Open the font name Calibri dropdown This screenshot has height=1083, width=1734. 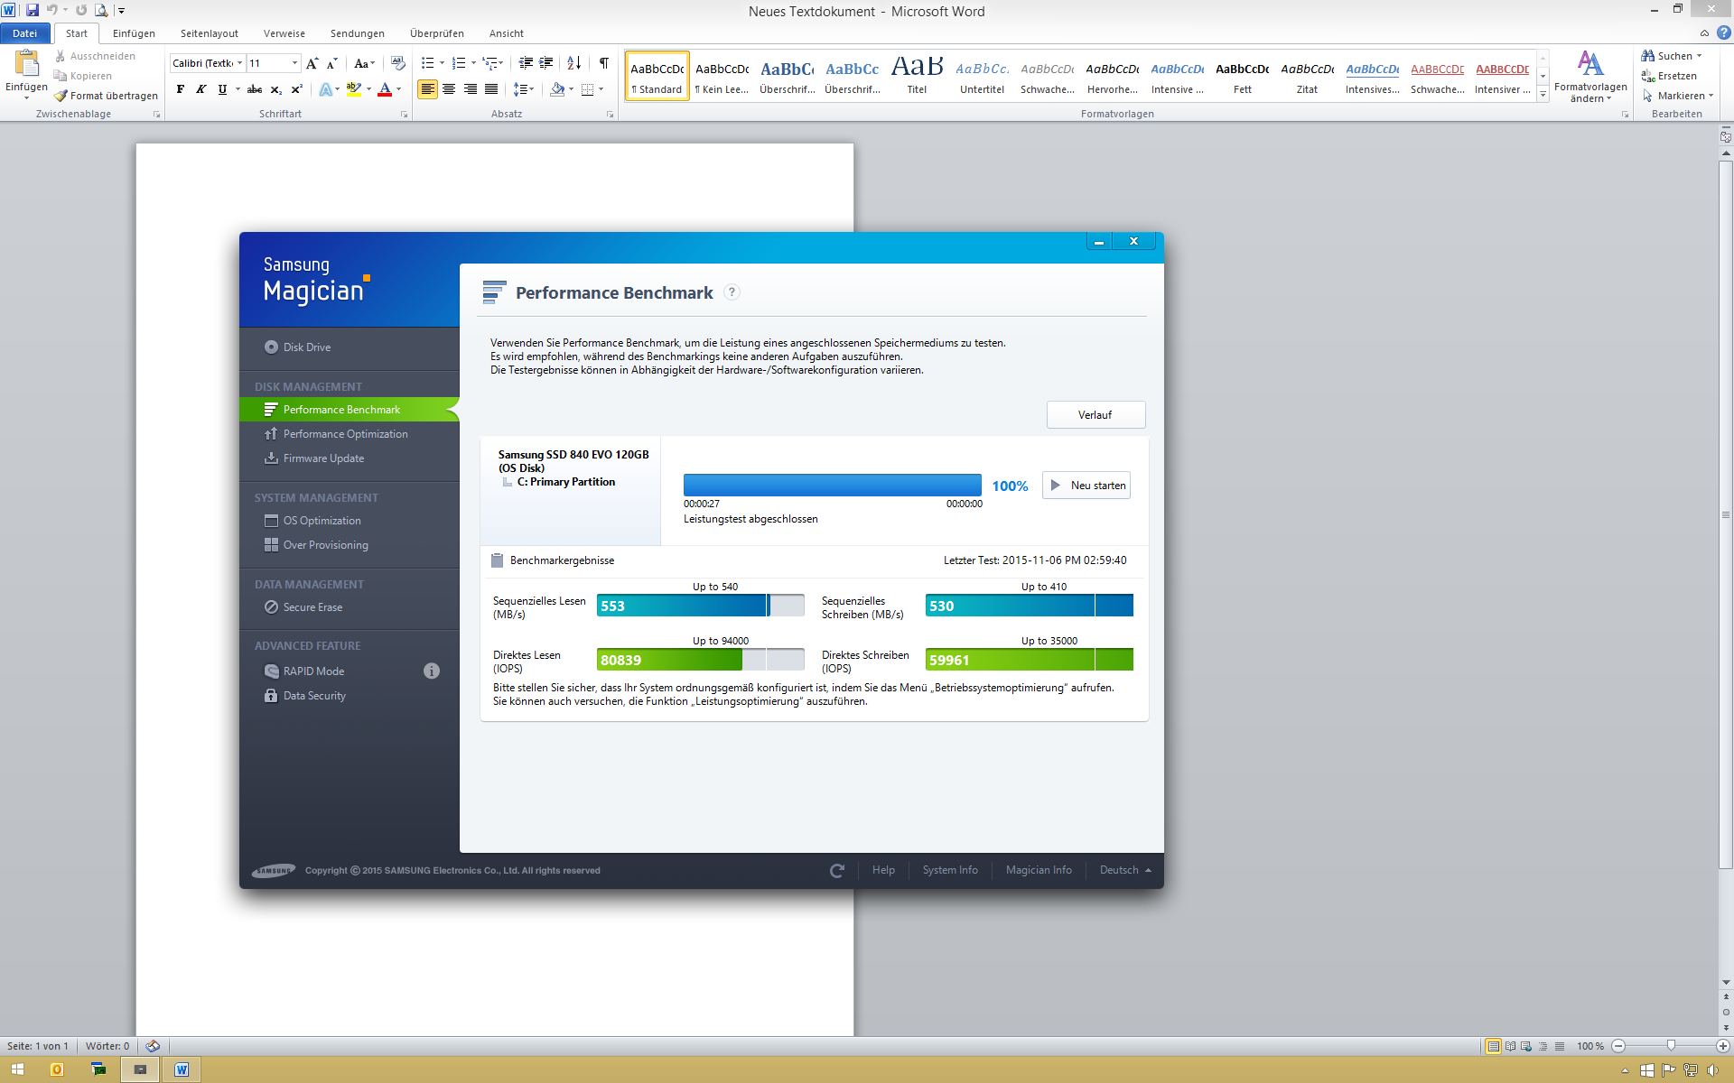pyautogui.click(x=239, y=63)
